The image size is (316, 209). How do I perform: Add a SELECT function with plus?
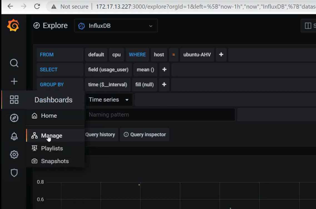click(164, 69)
